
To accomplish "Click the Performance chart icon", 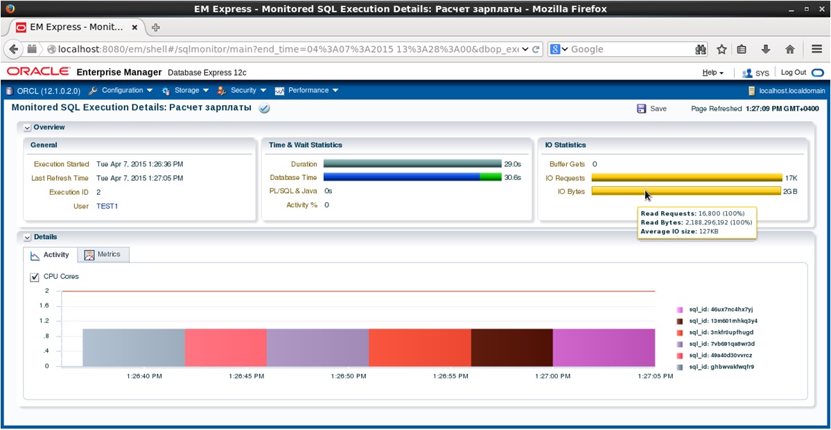I will (x=278, y=90).
